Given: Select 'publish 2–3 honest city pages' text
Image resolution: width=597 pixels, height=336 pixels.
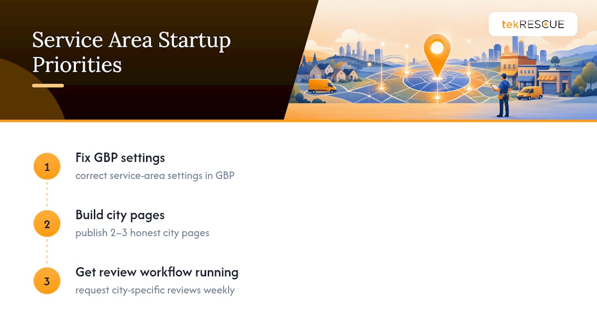Looking at the screenshot, I should (x=142, y=233).
